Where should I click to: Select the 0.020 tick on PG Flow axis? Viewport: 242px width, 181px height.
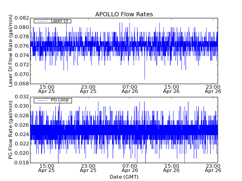pyautogui.click(x=22, y=153)
